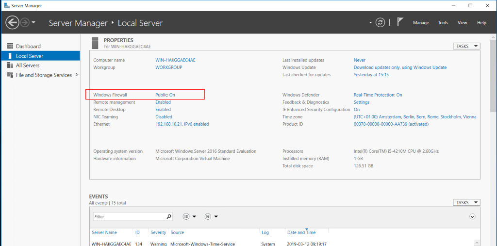Click Download updates only link
The height and width of the screenshot is (246, 497).
point(400,67)
